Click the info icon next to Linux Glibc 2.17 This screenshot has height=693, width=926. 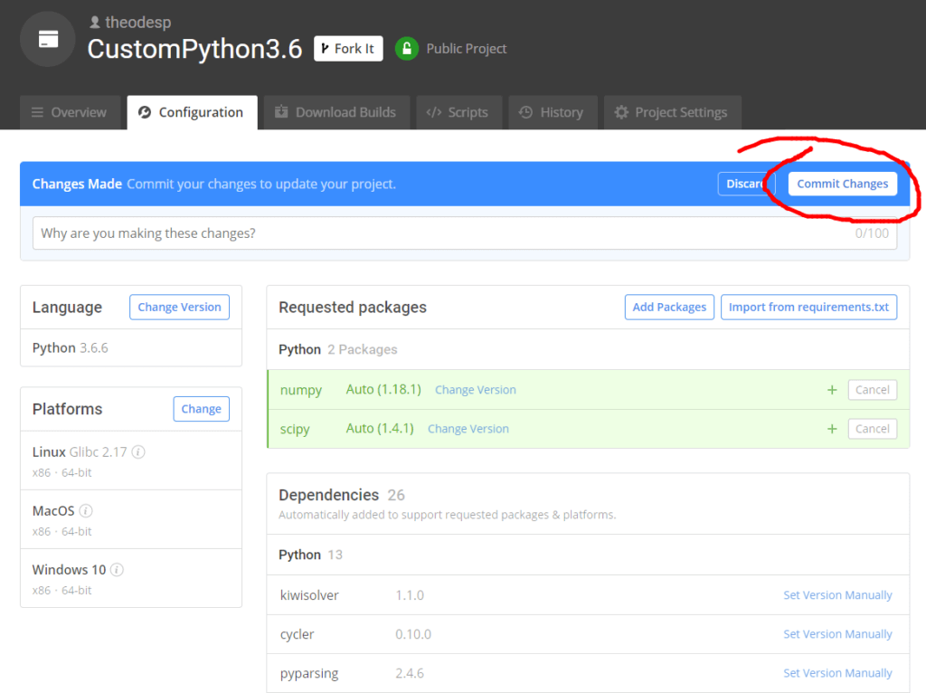(x=138, y=452)
